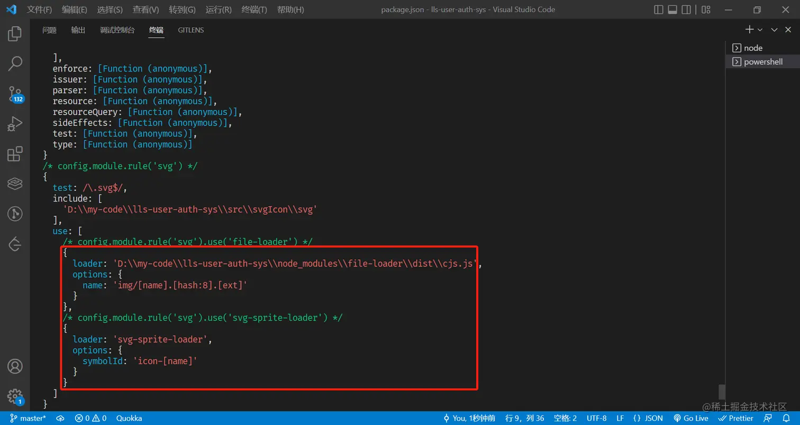Select the node terminal
The image size is (800, 425).
(x=762, y=48)
